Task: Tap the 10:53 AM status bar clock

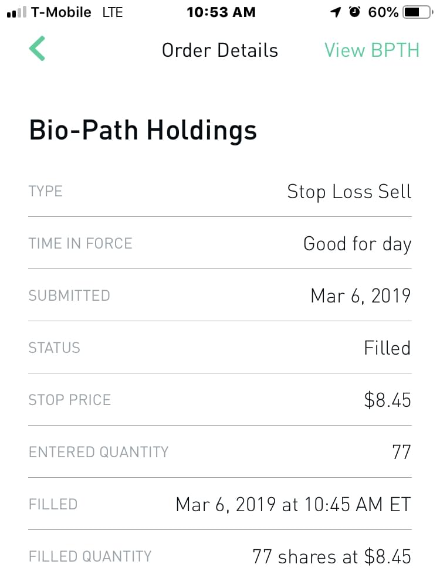Action: point(221,12)
